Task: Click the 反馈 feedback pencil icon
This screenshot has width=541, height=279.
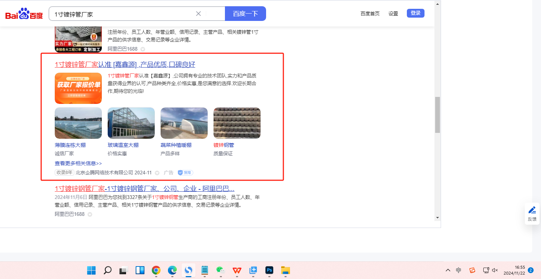Action: 532,210
